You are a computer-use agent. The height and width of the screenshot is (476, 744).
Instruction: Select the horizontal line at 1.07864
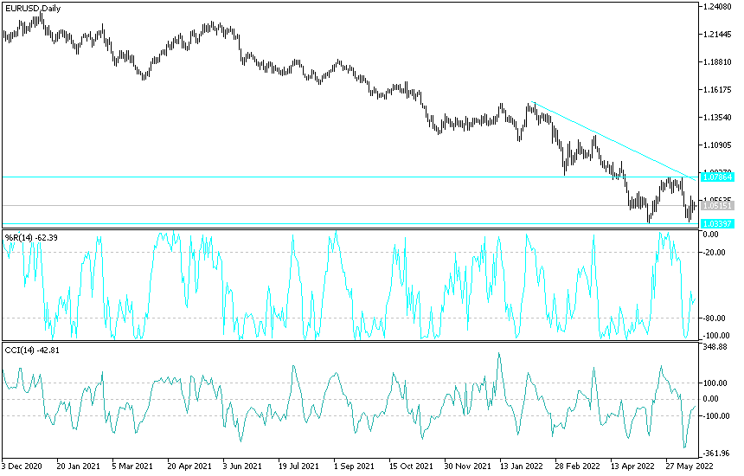[350, 177]
